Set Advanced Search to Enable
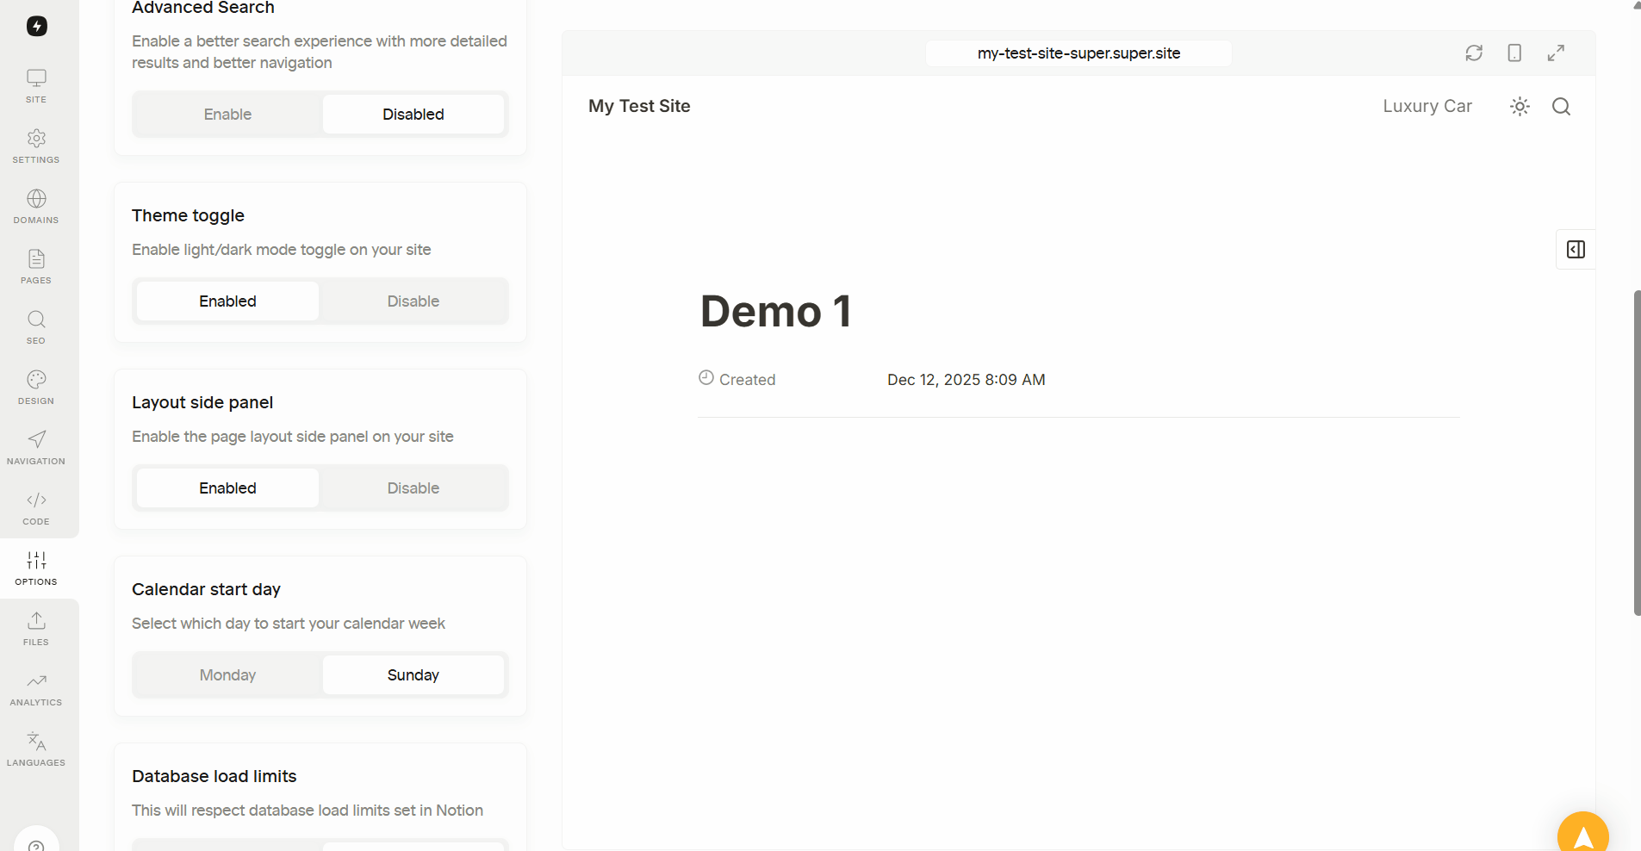This screenshot has width=1641, height=851. tap(227, 114)
